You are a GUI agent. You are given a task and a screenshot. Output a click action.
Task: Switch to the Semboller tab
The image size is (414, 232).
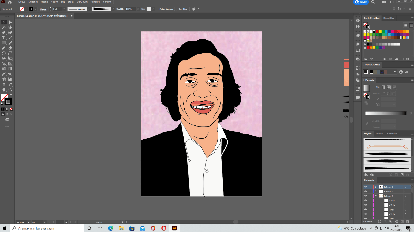point(392,133)
